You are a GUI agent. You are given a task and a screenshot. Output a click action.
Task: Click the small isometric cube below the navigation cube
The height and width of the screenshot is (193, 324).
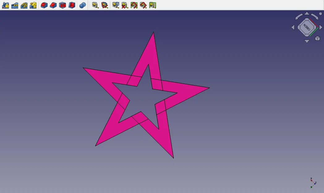tap(317, 38)
